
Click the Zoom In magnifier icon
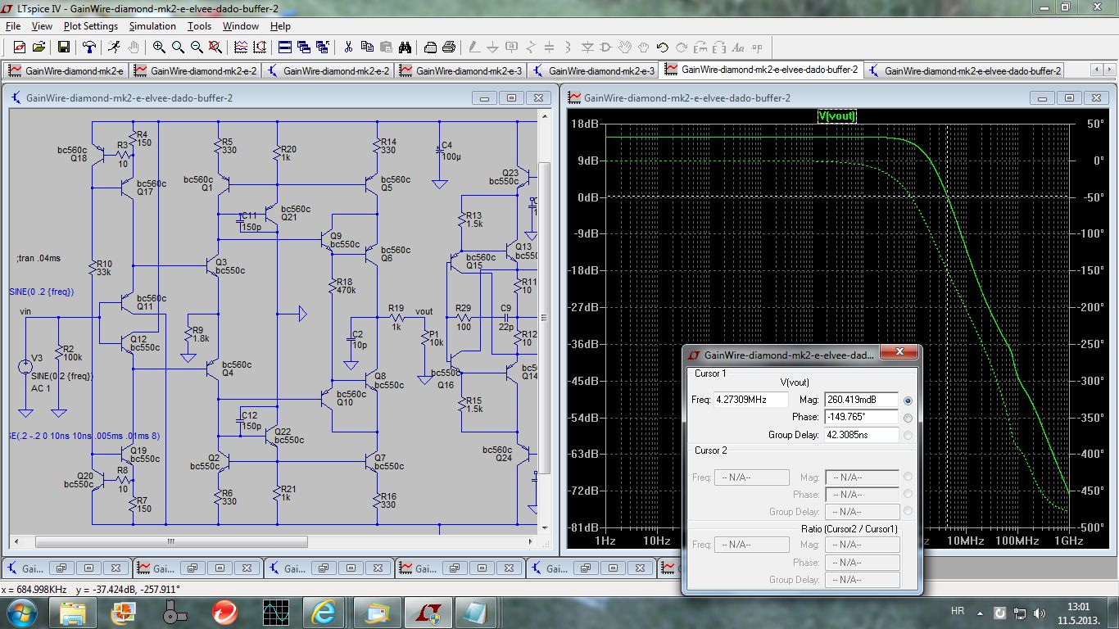click(159, 48)
